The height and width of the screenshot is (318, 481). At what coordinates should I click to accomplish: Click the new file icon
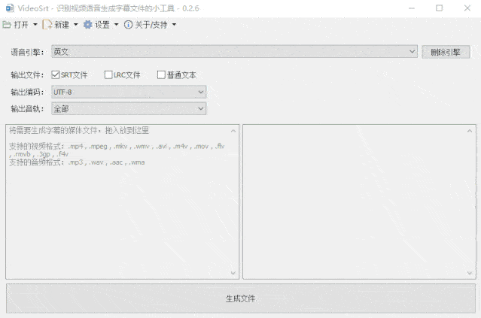[x=47, y=25]
